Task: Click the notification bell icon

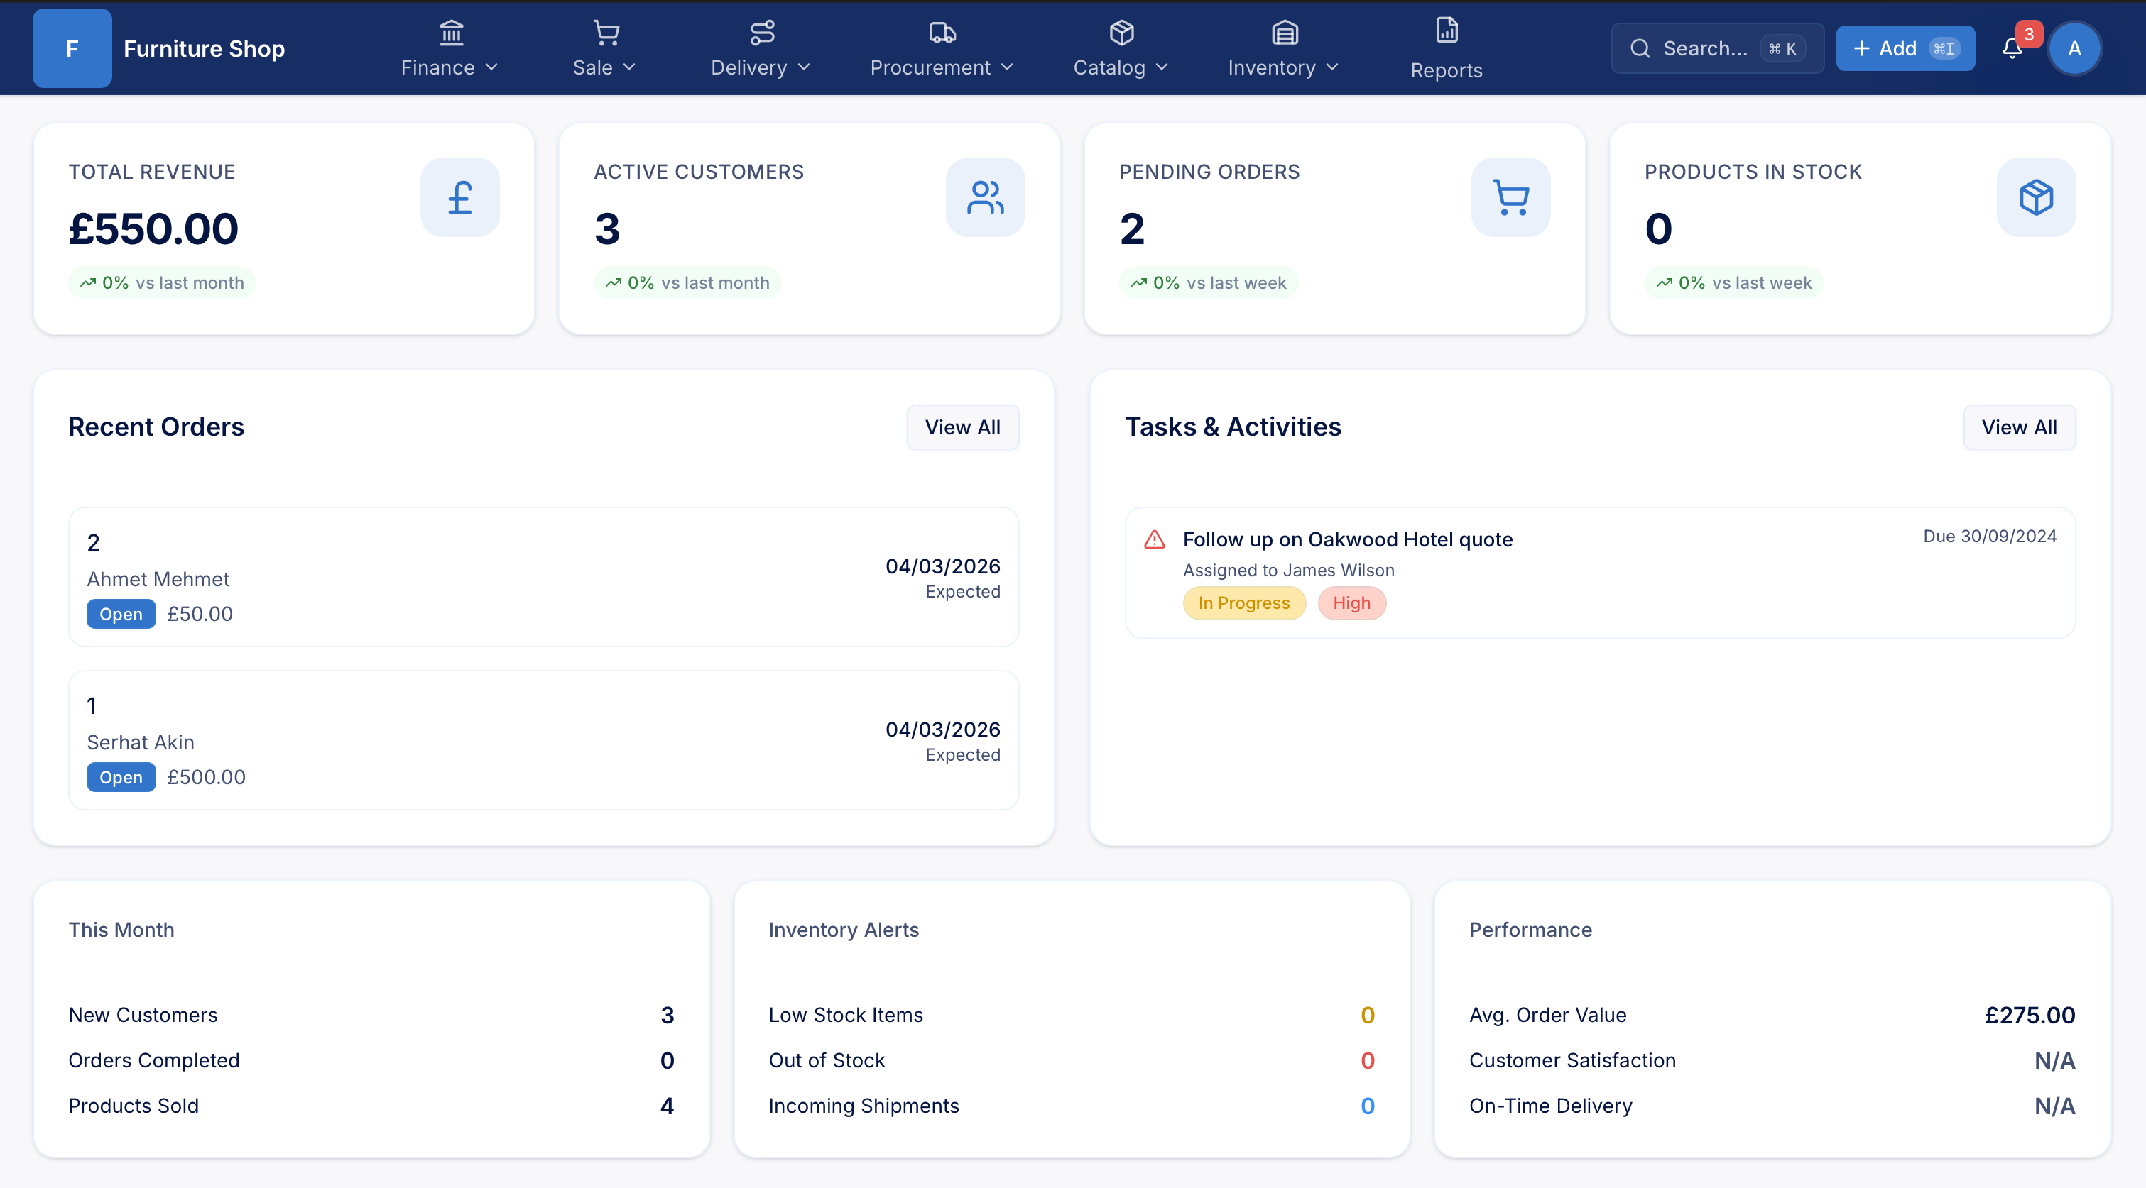Action: click(2012, 48)
